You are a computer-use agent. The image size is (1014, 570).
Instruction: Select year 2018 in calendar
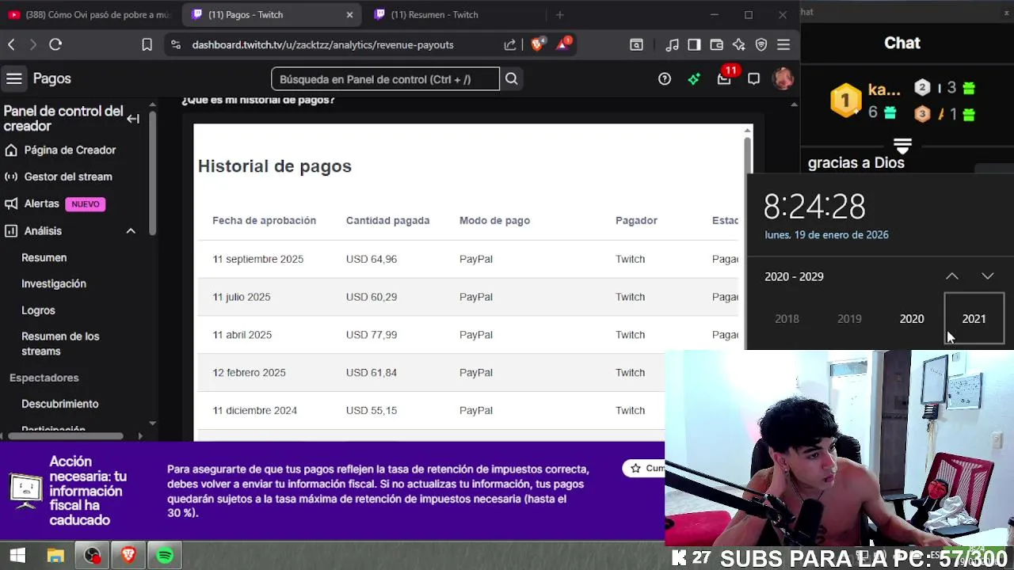[787, 318]
